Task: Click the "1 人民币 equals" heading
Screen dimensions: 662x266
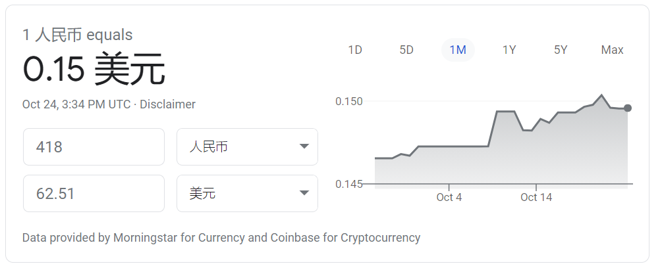Action: point(78,35)
